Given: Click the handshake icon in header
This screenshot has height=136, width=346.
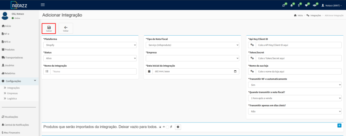Looking at the screenshot, I should pos(315,5).
